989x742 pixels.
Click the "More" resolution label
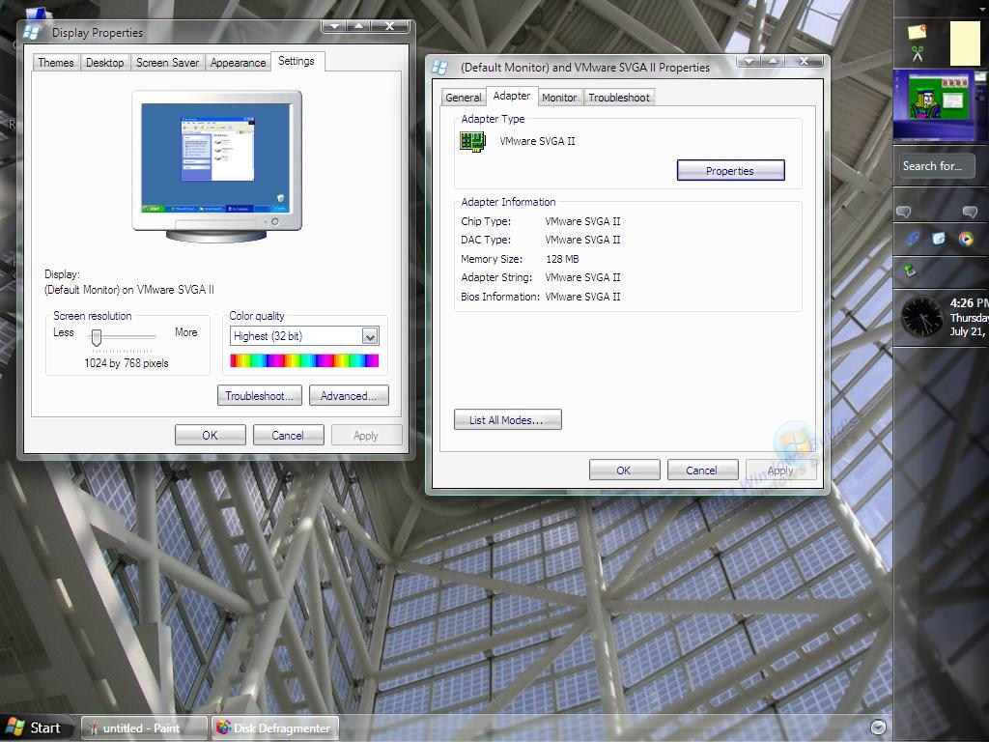point(186,332)
